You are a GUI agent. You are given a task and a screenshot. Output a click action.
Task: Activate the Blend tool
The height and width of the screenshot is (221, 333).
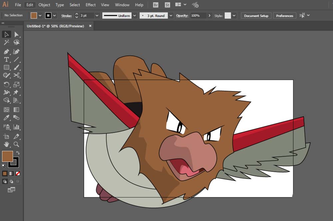[16, 117]
